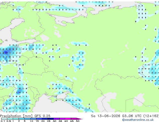Pick the purple legend color between 30 and 35
The height and width of the screenshot is (122, 159).
(56, 119)
